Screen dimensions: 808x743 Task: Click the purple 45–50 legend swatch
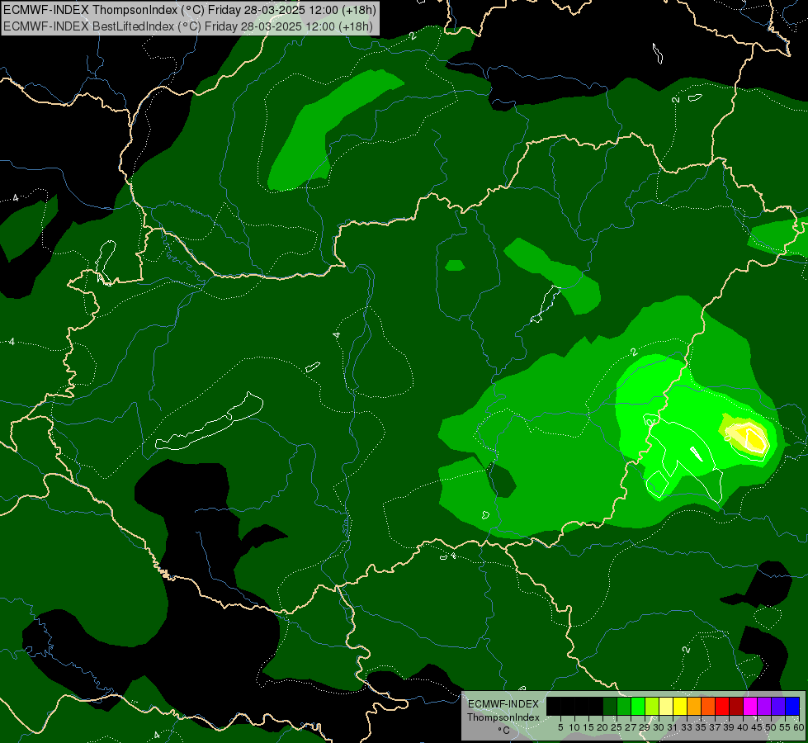click(x=764, y=707)
